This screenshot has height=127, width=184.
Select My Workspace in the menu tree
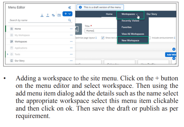click(40, 35)
